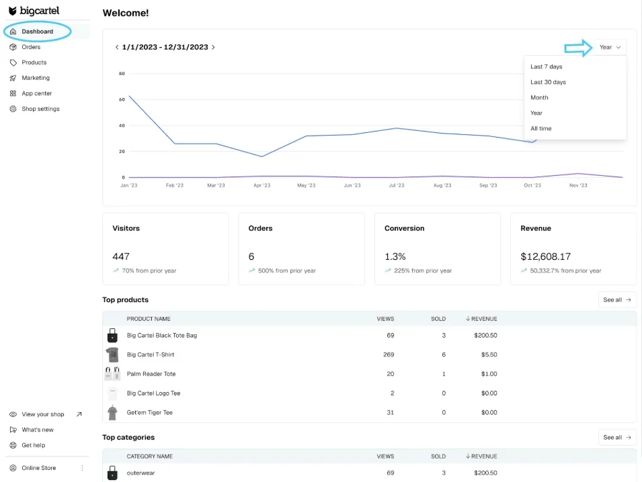
Task: Click See all for Top products
Action: pos(616,299)
